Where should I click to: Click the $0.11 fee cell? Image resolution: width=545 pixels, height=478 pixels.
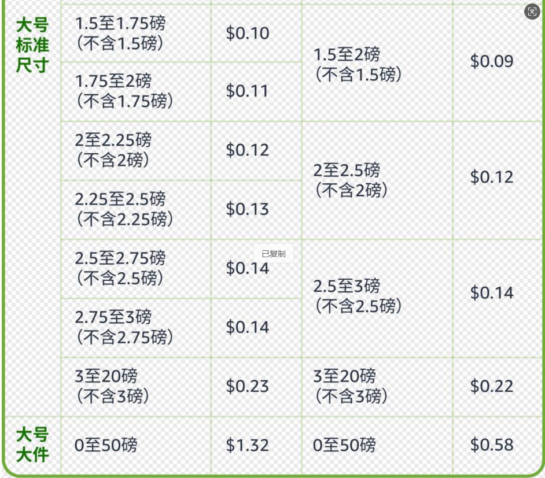pos(256,92)
